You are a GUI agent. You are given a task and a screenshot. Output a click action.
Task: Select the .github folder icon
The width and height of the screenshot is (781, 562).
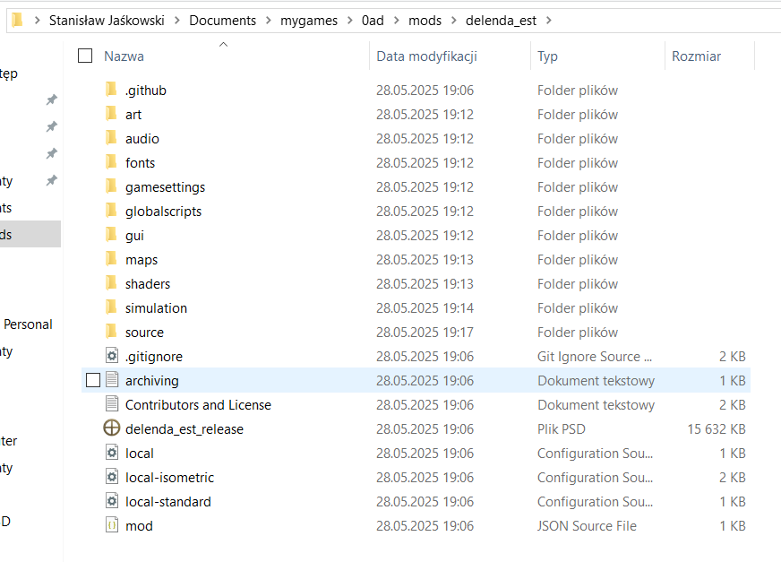(112, 90)
